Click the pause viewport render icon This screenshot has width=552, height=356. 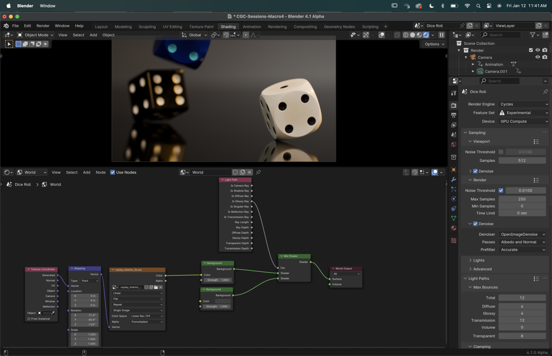[x=441, y=35]
